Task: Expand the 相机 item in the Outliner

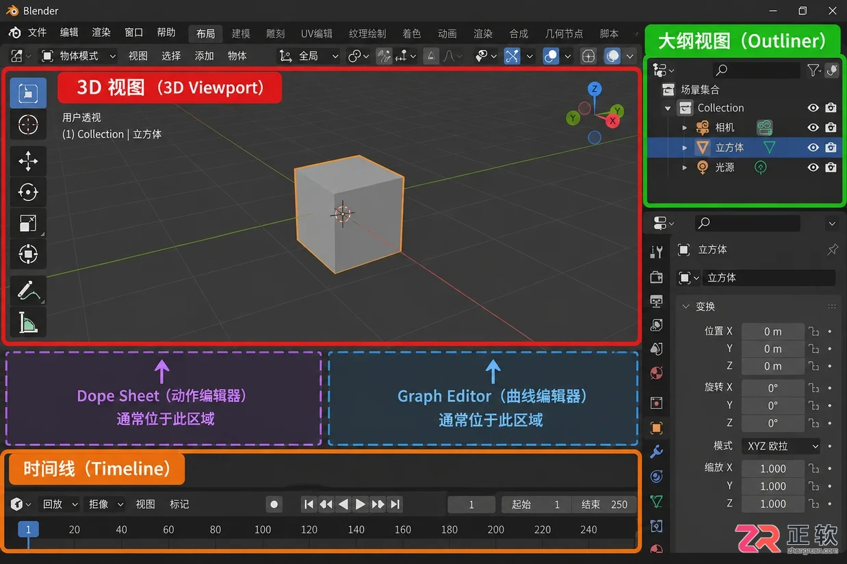Action: coord(685,128)
